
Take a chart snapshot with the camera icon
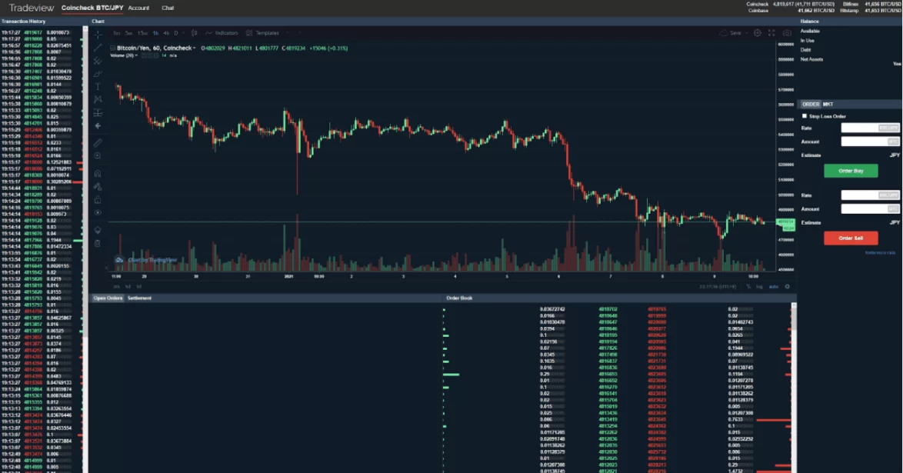pyautogui.click(x=787, y=32)
